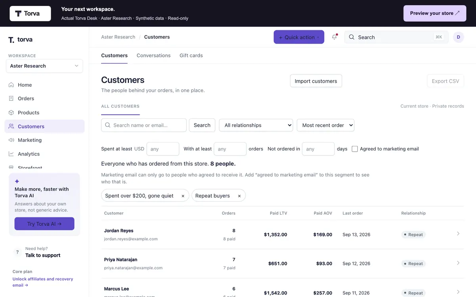Click the Last order column header
This screenshot has width=476, height=297.
[x=353, y=213]
